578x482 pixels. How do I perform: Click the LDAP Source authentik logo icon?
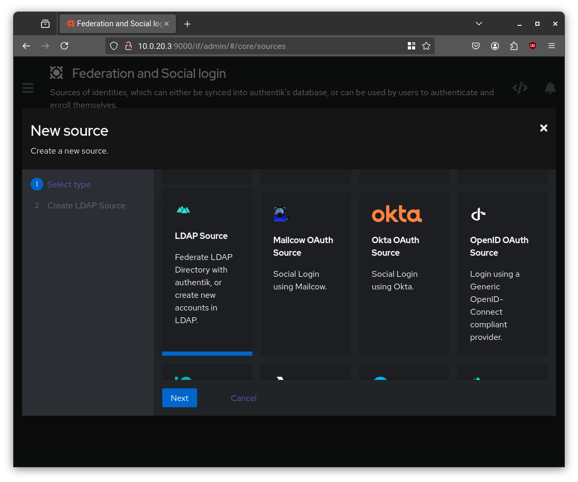pos(183,210)
